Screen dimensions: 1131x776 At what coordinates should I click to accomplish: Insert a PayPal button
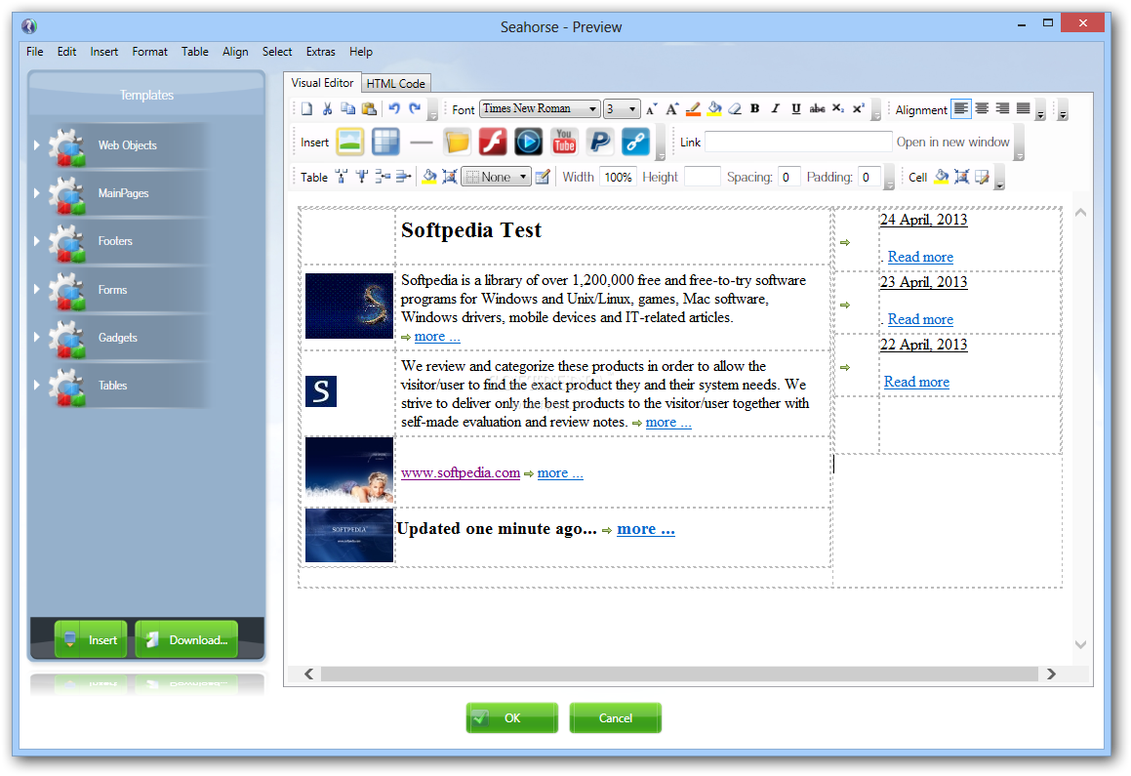(x=600, y=143)
